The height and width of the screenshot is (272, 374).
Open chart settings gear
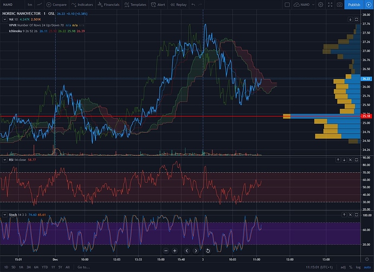320,4
